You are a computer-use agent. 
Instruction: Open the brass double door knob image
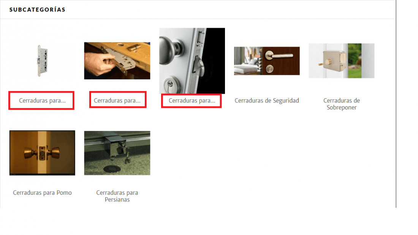click(x=42, y=153)
